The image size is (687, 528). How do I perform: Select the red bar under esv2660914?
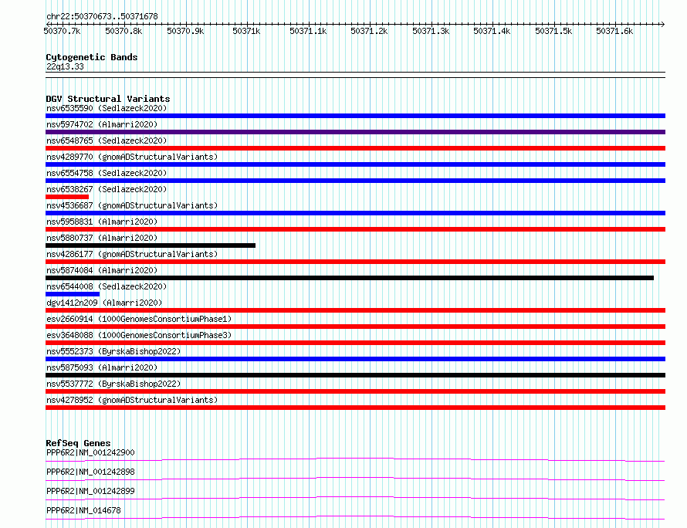point(355,327)
